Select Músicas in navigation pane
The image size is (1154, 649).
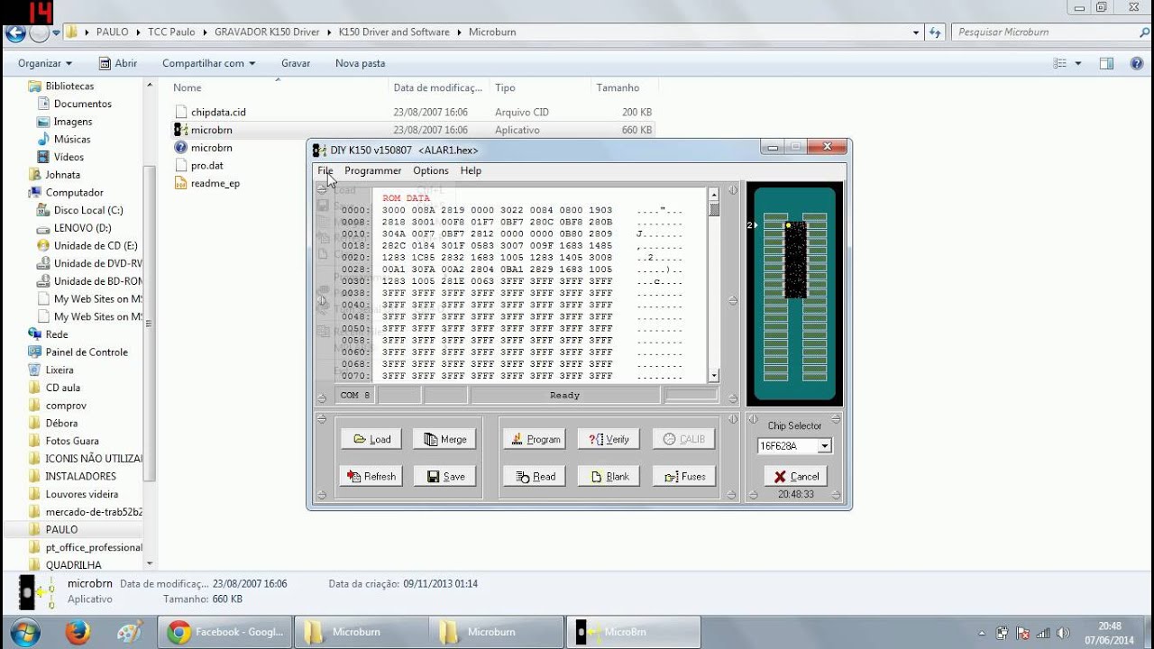[72, 139]
